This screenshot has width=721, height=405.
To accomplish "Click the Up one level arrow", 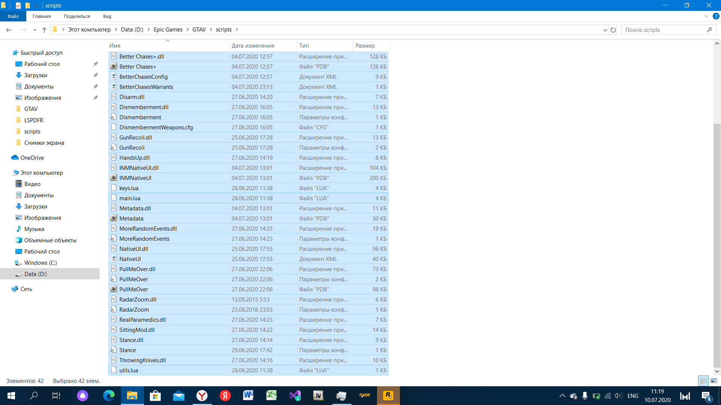I will (44, 30).
